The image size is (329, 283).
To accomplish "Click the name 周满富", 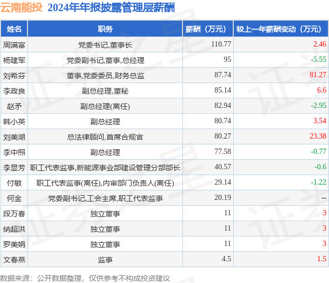I will (x=14, y=44).
